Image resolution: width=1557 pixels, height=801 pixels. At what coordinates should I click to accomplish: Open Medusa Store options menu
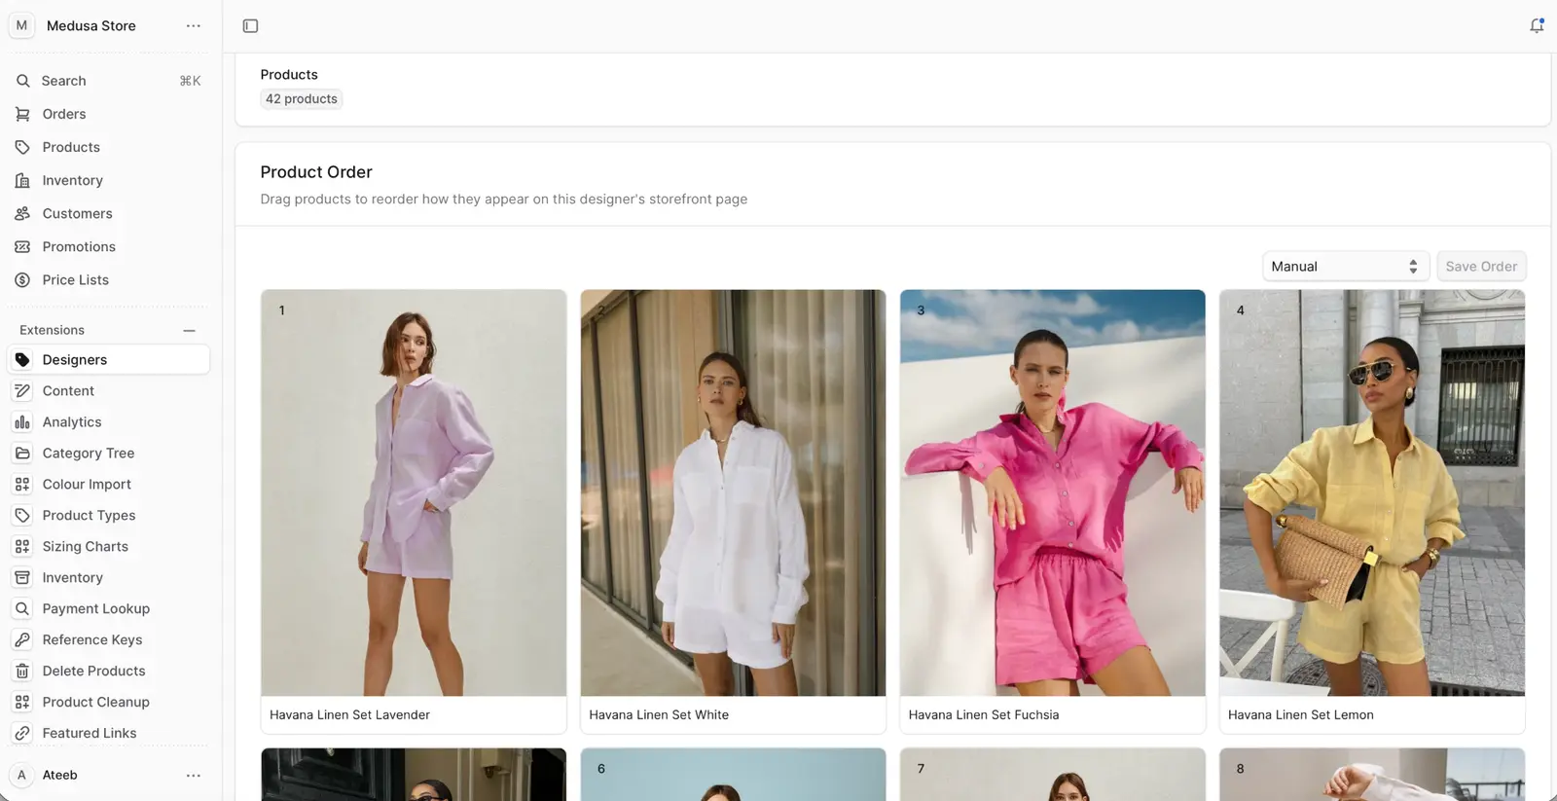pos(194,26)
